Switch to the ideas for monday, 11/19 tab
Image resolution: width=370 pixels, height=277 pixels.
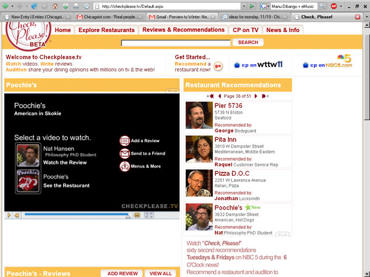[254, 17]
